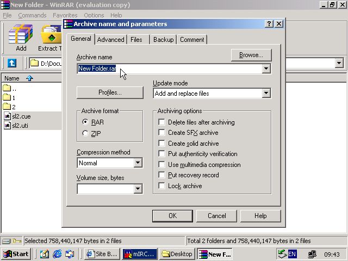Click the dialog question mark help icon

tap(269, 23)
